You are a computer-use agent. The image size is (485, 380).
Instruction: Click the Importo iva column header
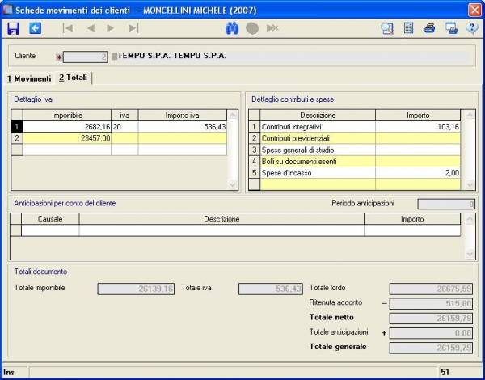pos(183,116)
